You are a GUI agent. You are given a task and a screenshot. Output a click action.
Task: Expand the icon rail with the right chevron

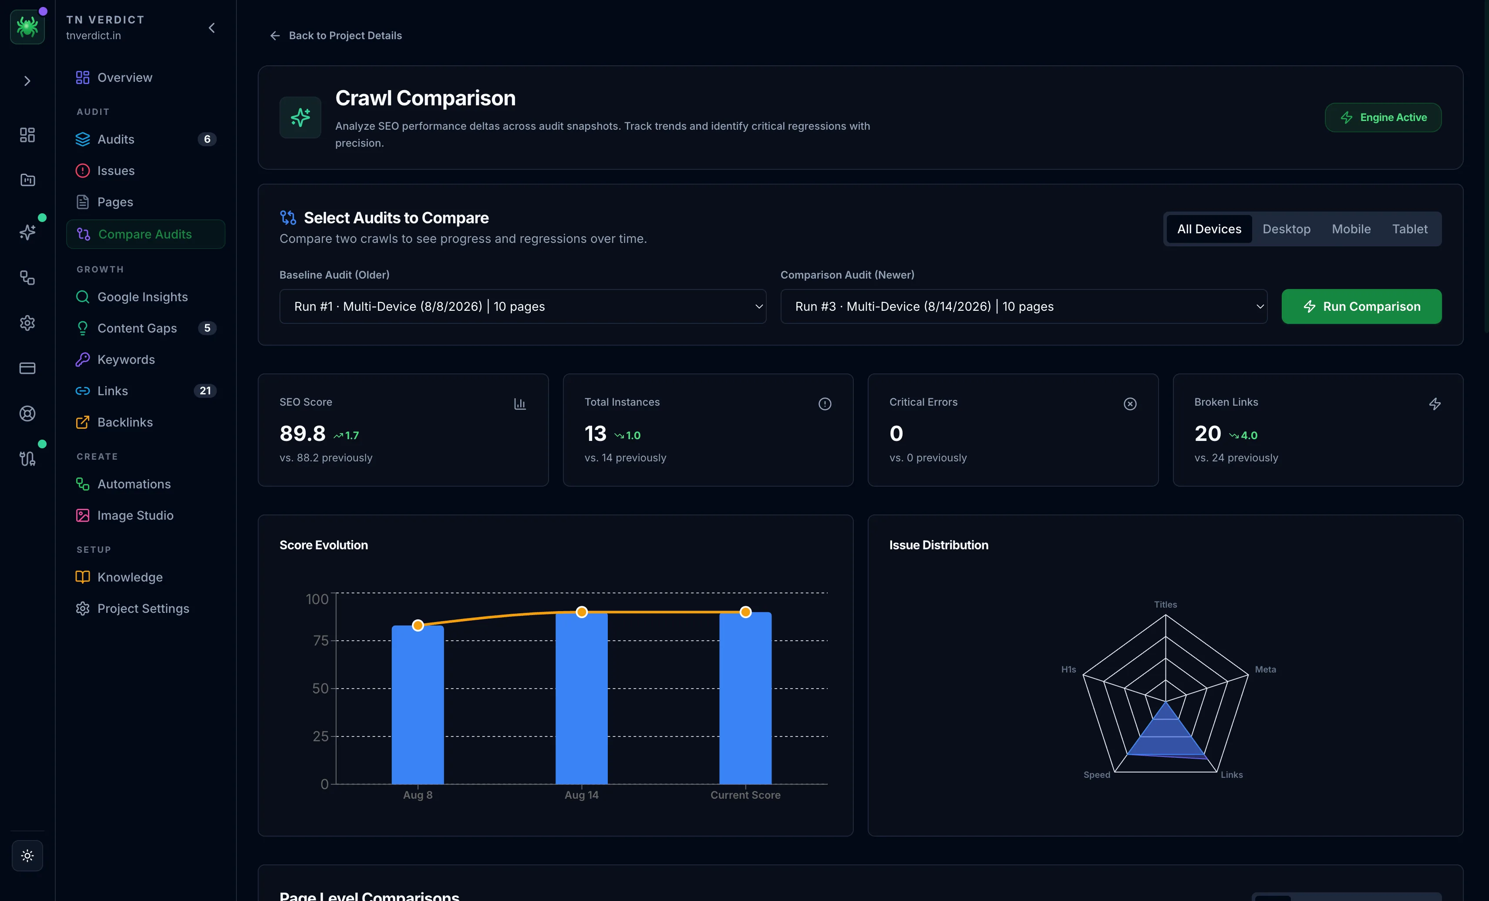coord(27,81)
